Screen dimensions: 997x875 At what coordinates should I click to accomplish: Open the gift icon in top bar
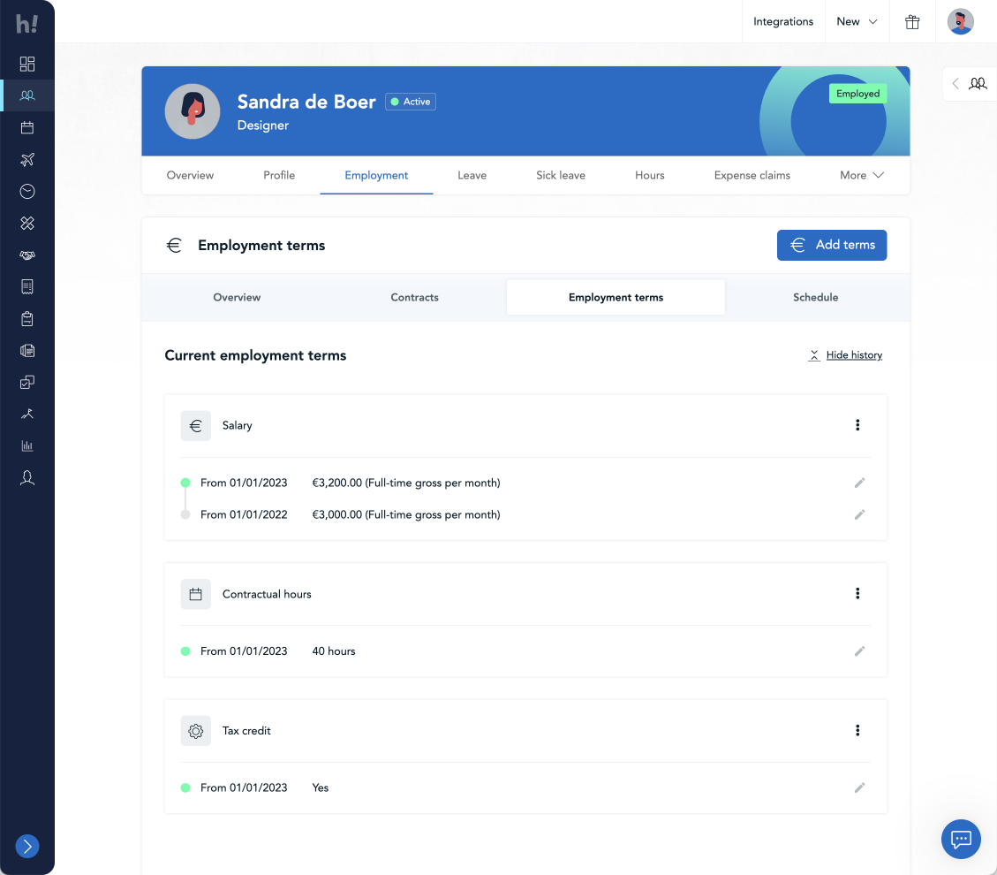click(x=912, y=22)
